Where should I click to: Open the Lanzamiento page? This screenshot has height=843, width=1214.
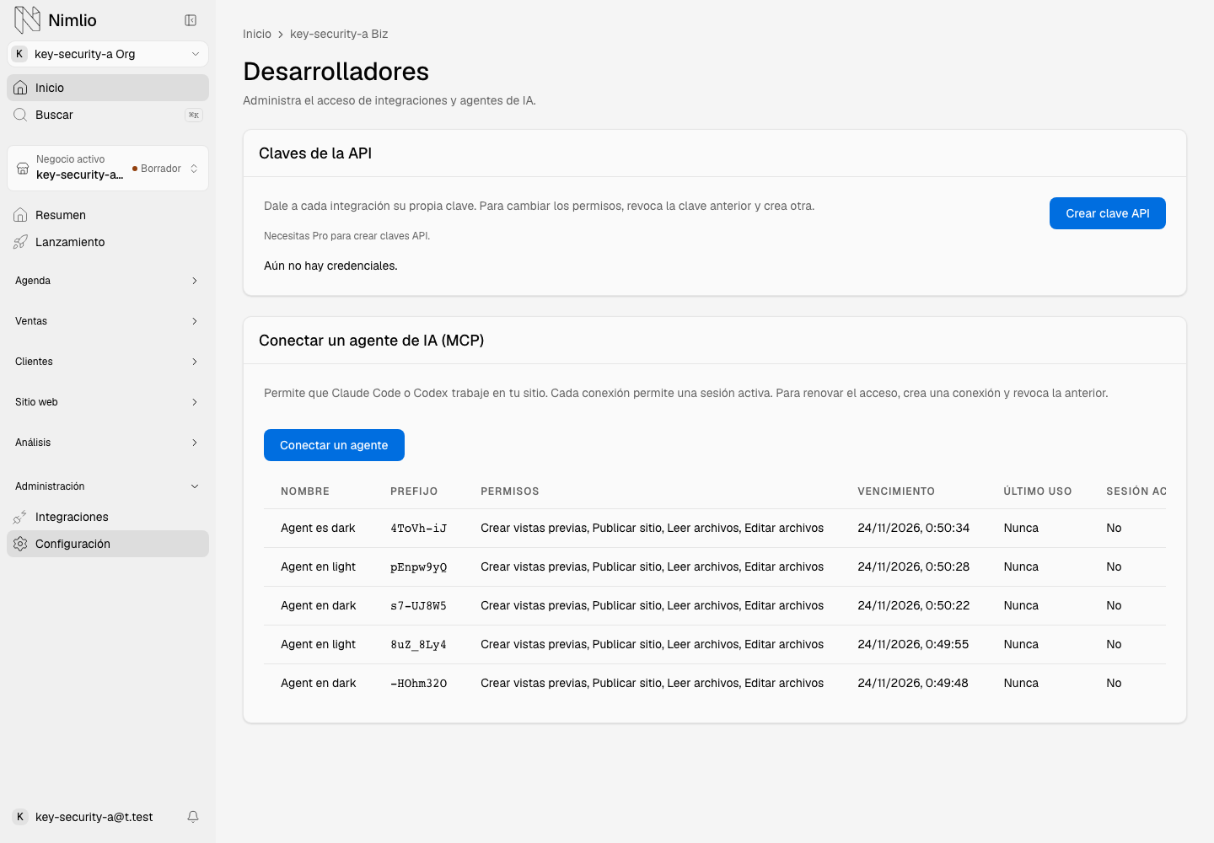(108, 242)
